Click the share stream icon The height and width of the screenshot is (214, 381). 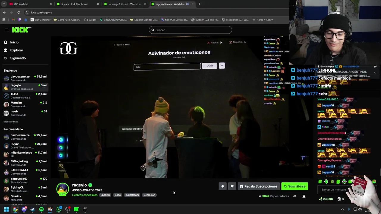coord(294,196)
